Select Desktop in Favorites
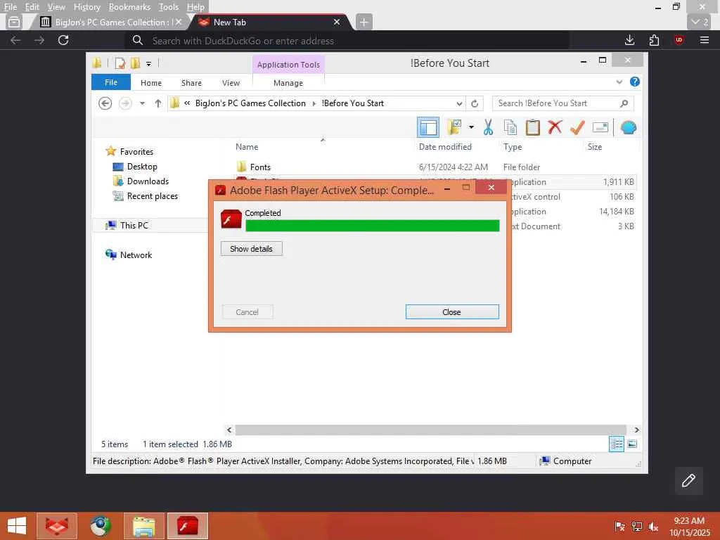Image resolution: width=720 pixels, height=540 pixels. pyautogui.click(x=142, y=167)
